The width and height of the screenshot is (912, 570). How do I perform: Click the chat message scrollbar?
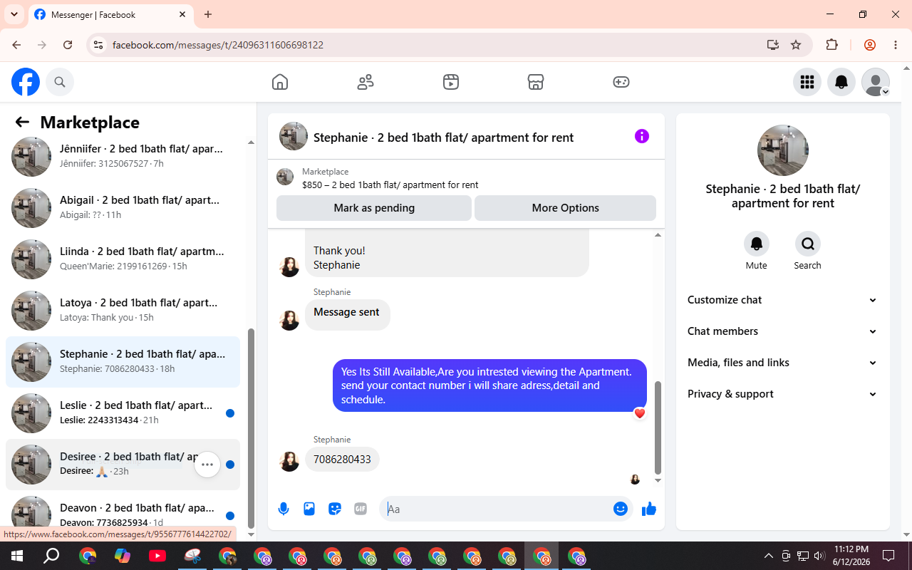tap(658, 428)
